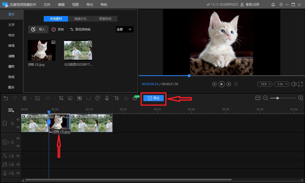Viewport: 305px width, 183px height.
Task: Open the 1.0x playback speed dropdown
Action: coord(282,84)
